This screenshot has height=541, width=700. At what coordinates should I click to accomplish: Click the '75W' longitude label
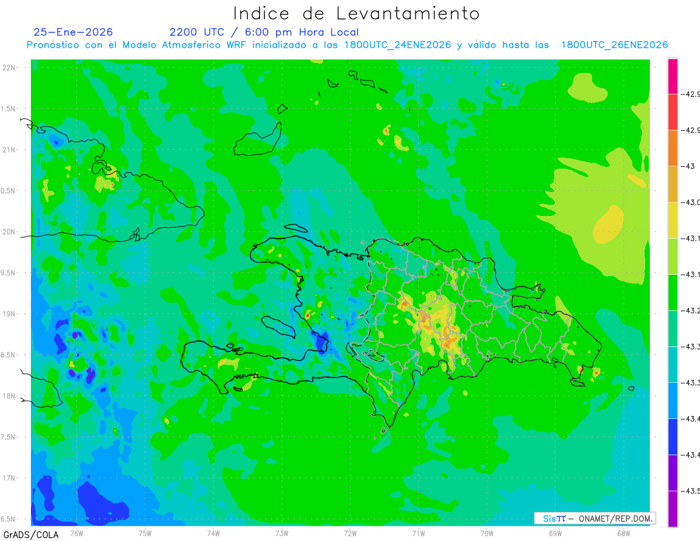point(145,533)
